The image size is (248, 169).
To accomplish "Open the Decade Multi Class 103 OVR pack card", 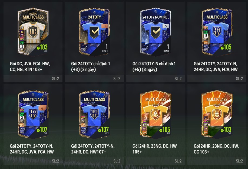I will click(33, 32).
